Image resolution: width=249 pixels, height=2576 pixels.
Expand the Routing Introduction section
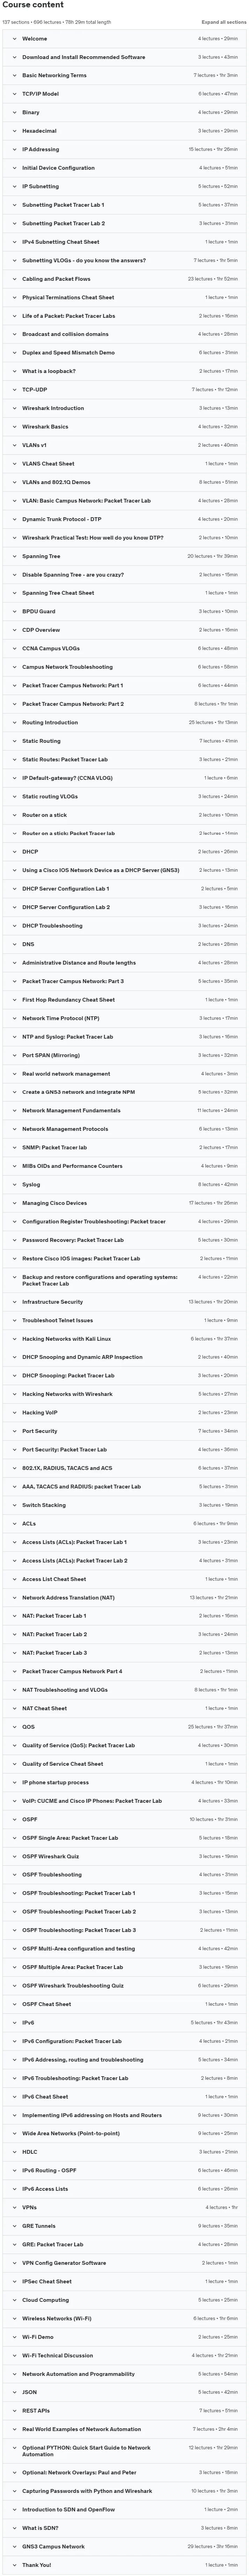coord(124,722)
